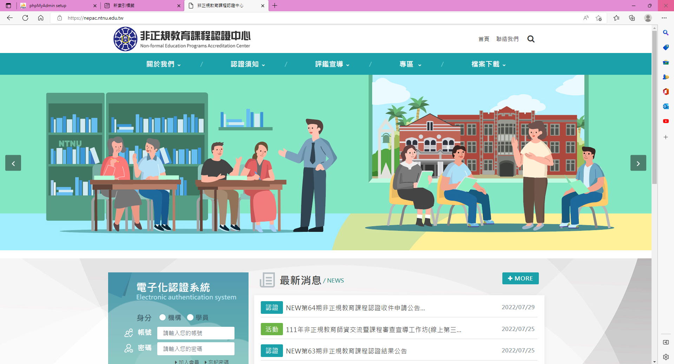
Task: Click the 聯絡我們 link
Action: point(507,39)
